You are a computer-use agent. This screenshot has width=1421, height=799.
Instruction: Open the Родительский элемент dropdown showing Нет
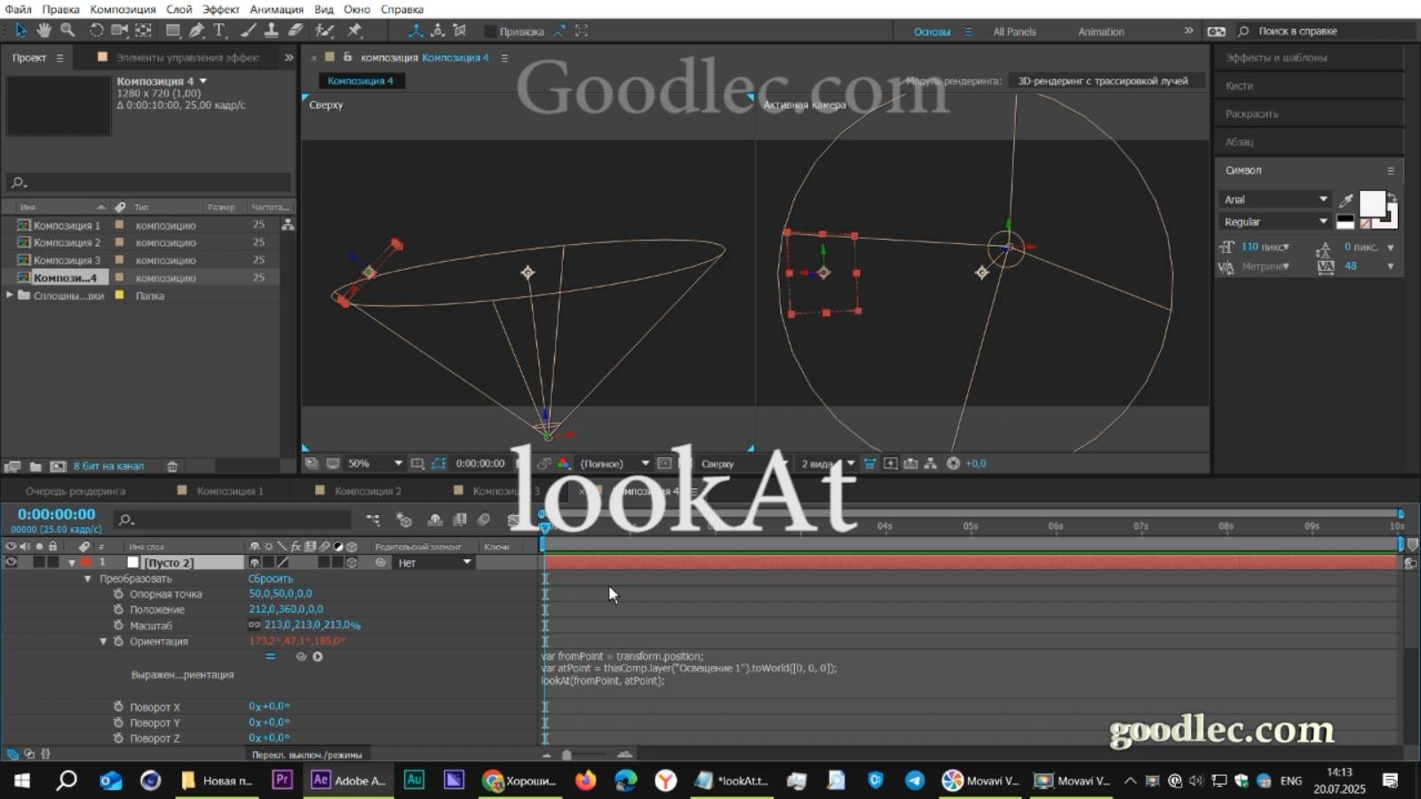coord(433,562)
